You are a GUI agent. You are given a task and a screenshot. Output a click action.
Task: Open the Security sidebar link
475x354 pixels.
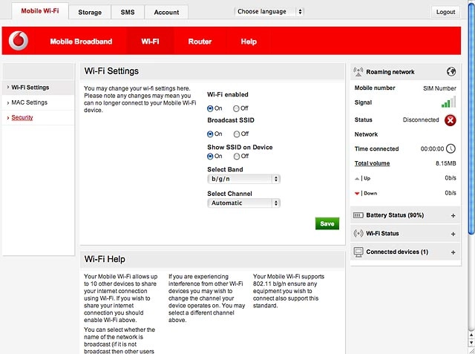(x=22, y=117)
